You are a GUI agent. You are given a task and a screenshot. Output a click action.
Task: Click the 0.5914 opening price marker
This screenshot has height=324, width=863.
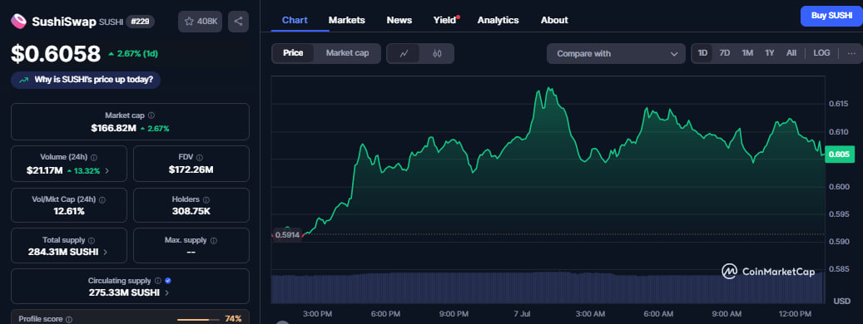(x=287, y=234)
